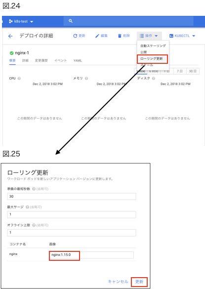Image resolution: width=205 pixels, height=289 pixels.
Task: Click help icon next to 準備の最短秒数
Action: click(x=34, y=189)
